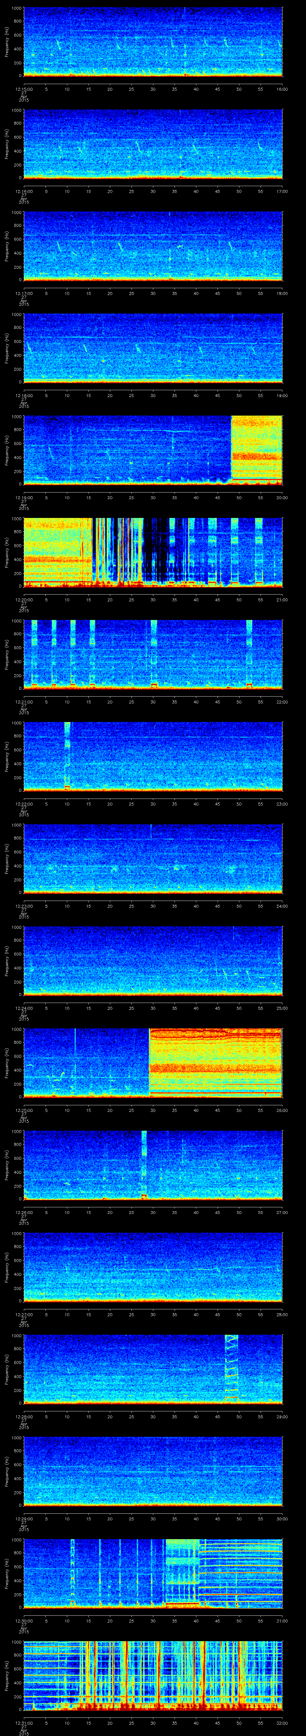This screenshot has height=1736, width=306.
Task: Click the 12:16:00 start time label
Action: click(x=24, y=191)
